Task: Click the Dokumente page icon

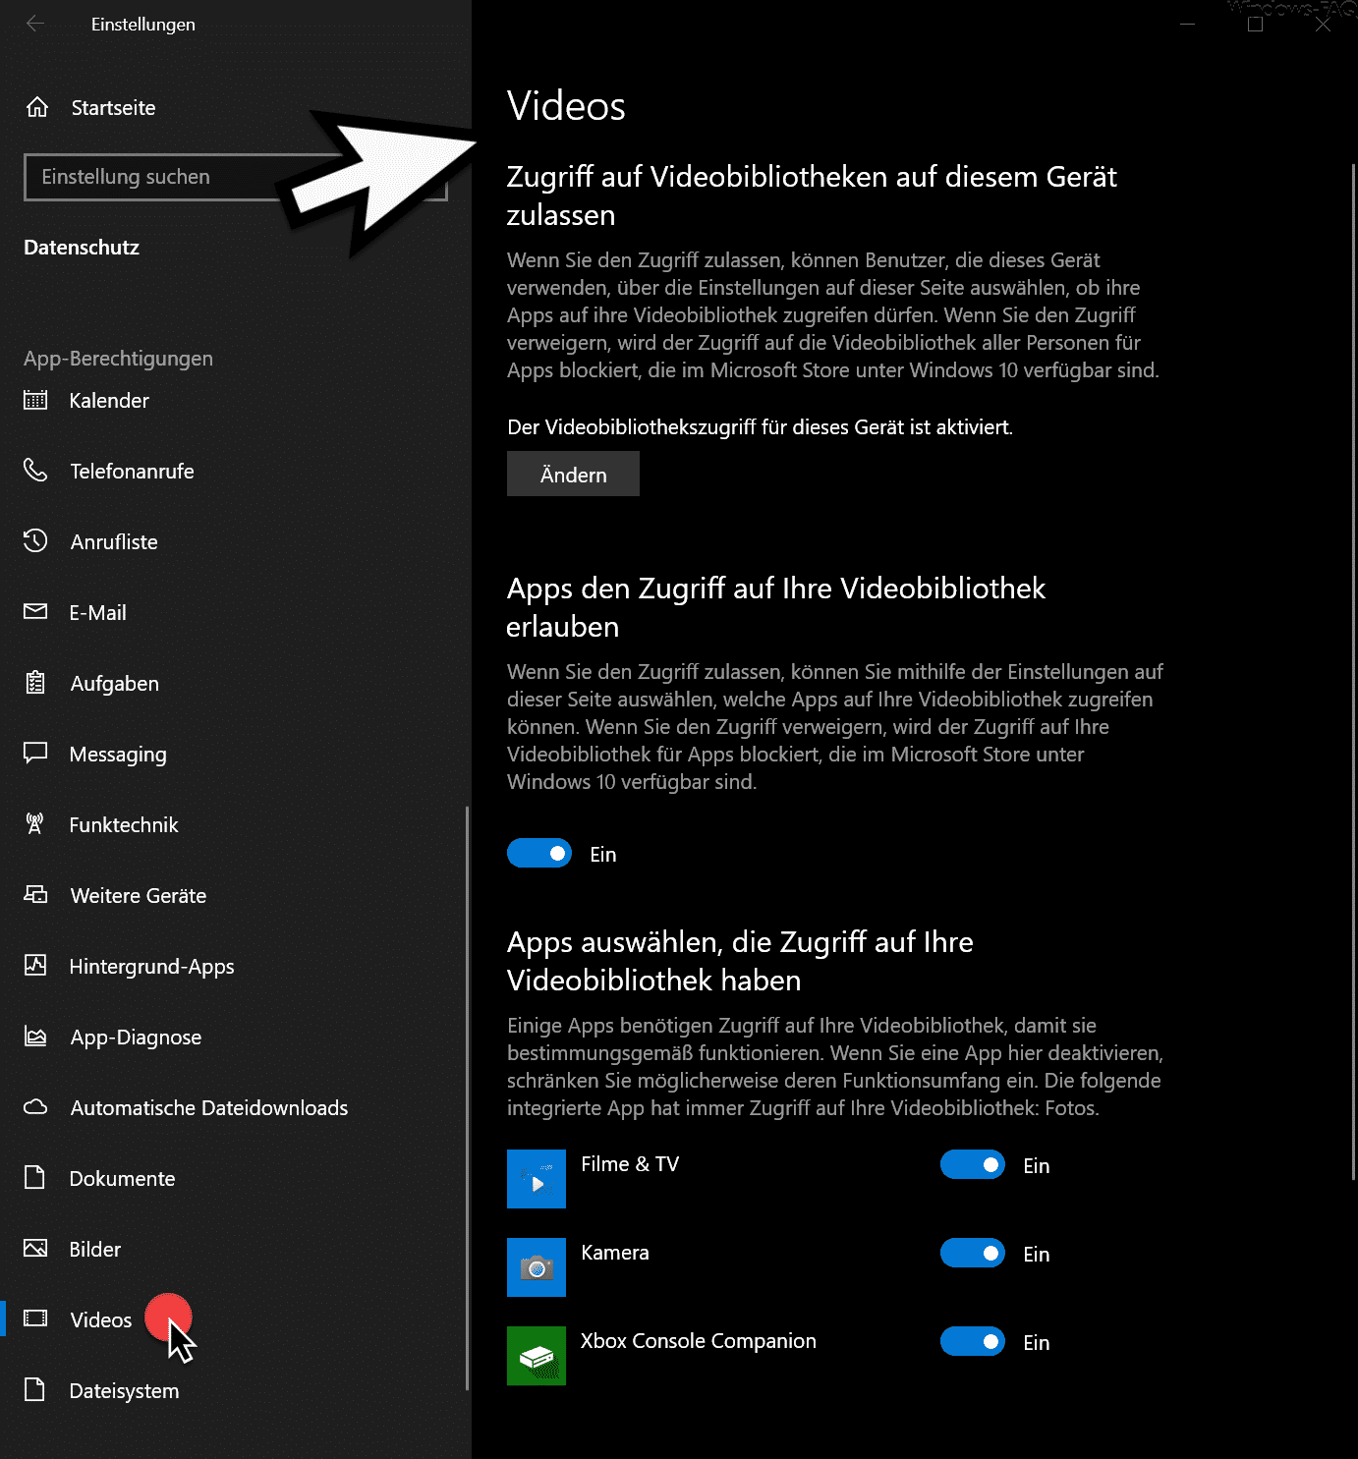Action: 35,1177
